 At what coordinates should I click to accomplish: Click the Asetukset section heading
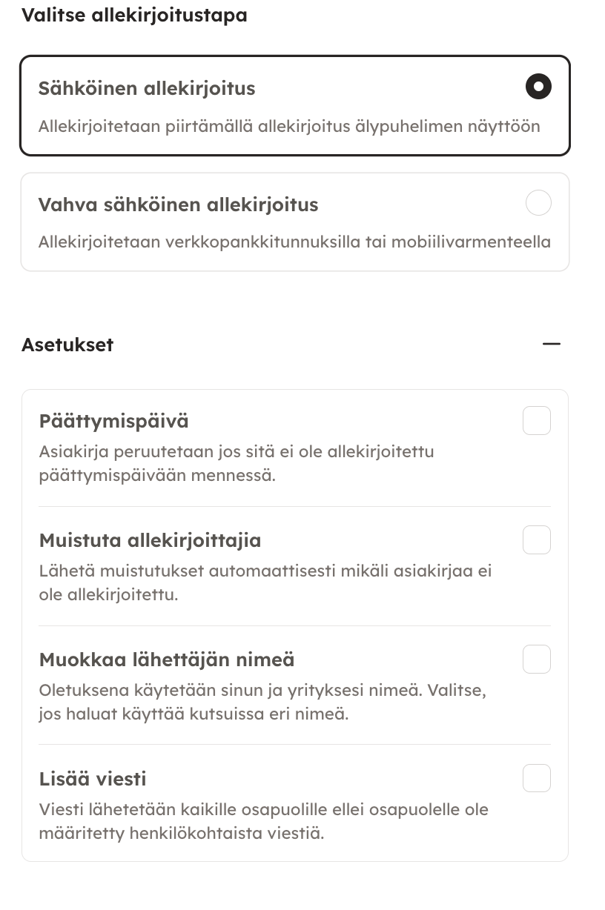pos(67,345)
